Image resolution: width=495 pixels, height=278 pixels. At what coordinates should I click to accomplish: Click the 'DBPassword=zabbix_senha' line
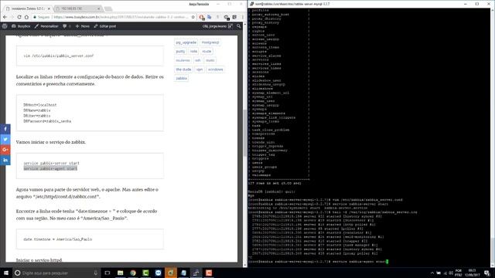coord(47,121)
